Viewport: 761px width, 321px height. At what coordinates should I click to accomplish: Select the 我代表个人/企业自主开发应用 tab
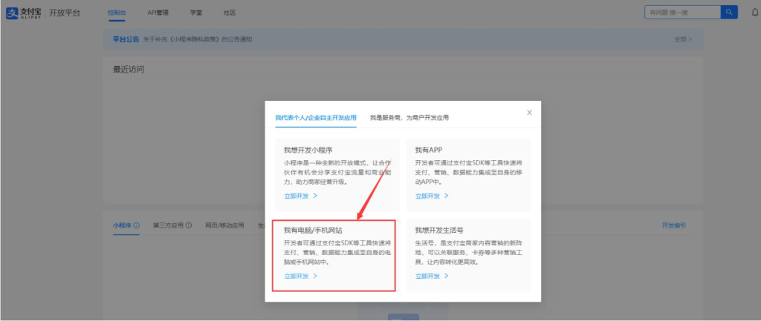coord(315,118)
